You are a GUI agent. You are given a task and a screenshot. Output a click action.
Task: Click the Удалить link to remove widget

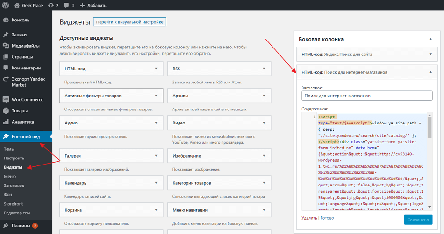309,218
